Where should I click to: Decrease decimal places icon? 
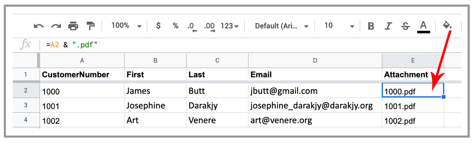192,27
